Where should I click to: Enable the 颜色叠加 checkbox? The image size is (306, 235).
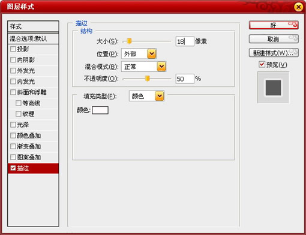click(13, 135)
